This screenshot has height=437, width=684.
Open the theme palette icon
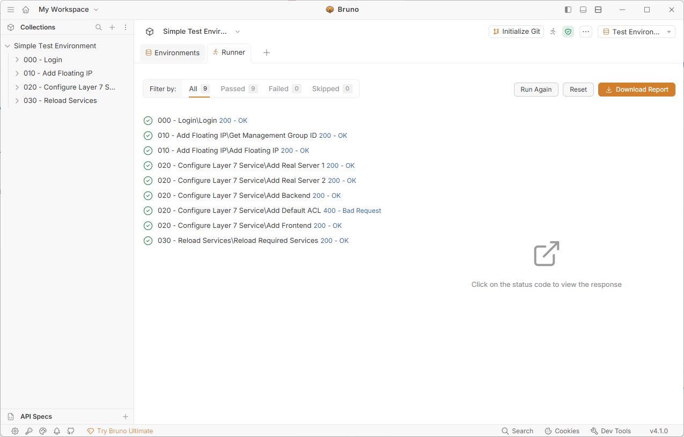[x=43, y=431]
